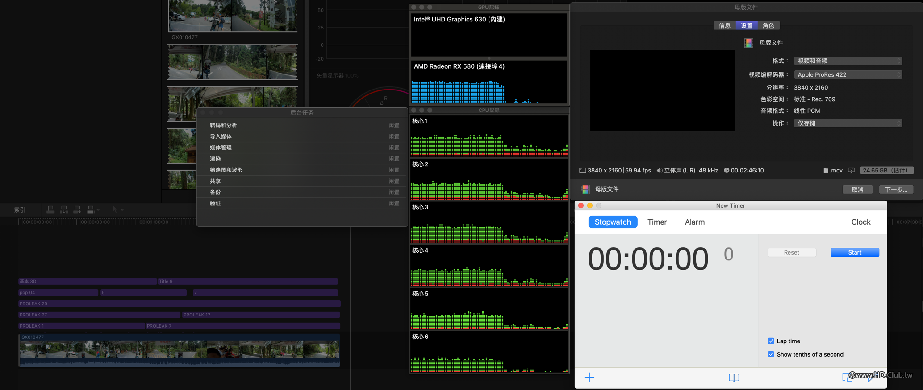Click the append clip icon in timeline toolbar
Viewport: 923px width, 390px height.
77,209
